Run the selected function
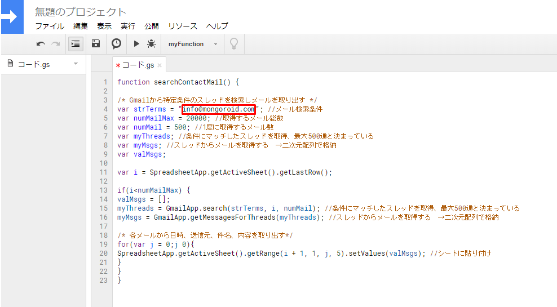The height and width of the screenshot is (307, 557). [136, 43]
